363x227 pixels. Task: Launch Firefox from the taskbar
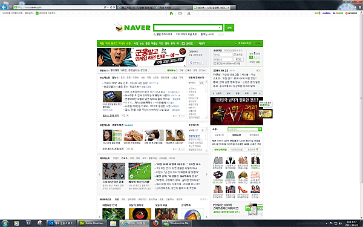coord(155,223)
